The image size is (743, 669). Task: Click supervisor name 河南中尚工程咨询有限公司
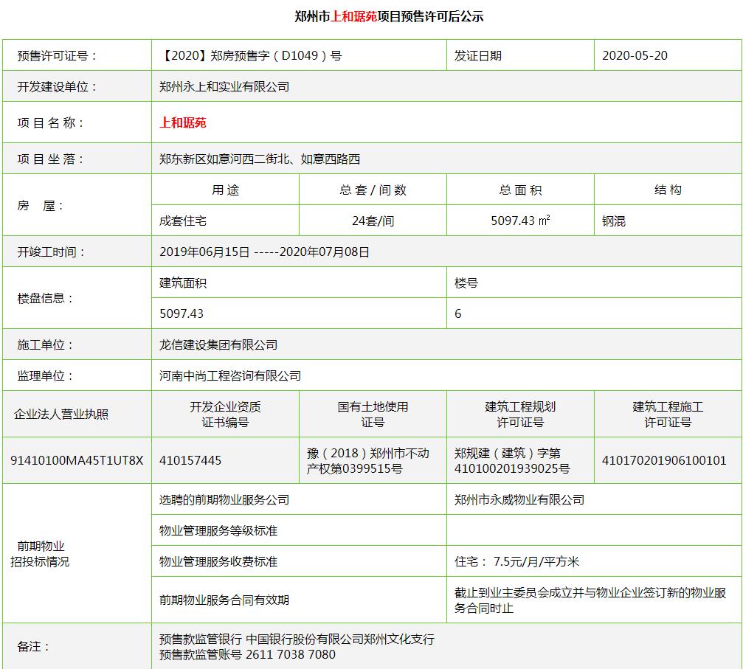point(230,375)
